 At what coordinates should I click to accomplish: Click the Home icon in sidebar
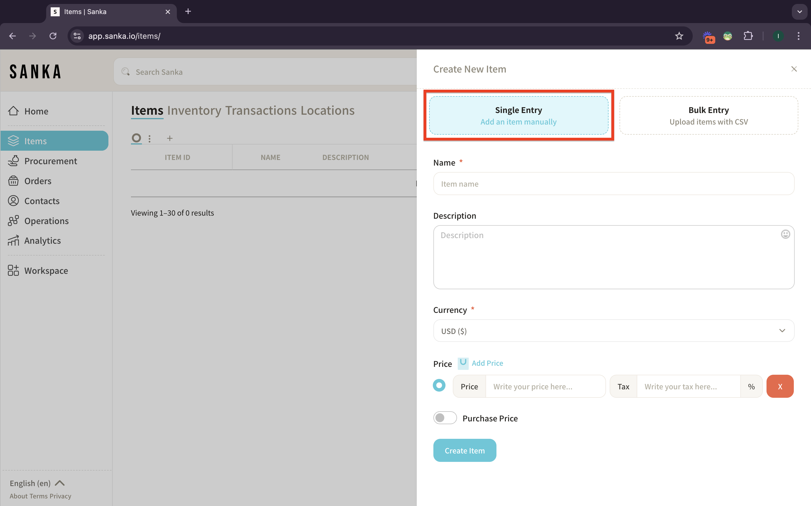click(x=14, y=111)
